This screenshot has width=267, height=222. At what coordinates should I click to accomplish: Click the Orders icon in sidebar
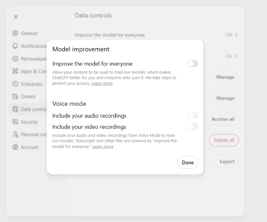[x=15, y=97]
